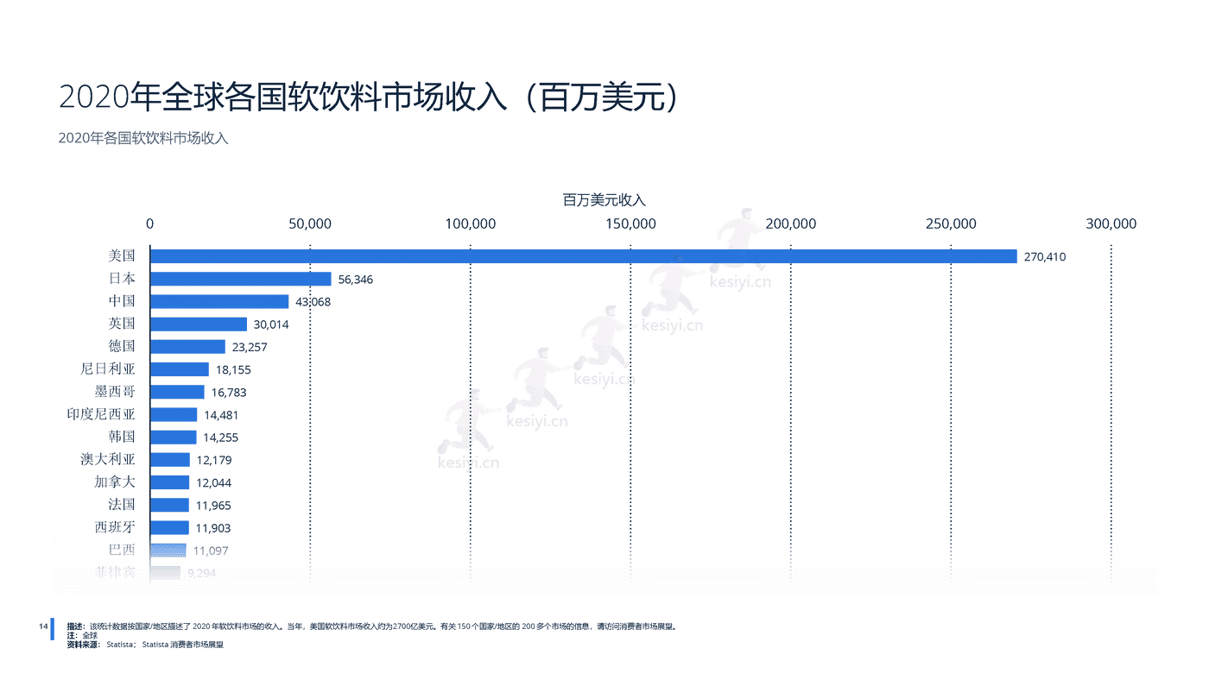Screen dimensions: 1209x680
Task: Click the country label 法国
Action: coord(122,505)
